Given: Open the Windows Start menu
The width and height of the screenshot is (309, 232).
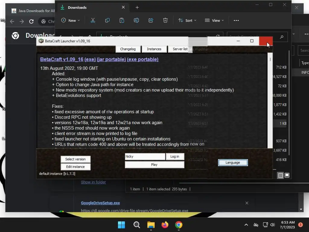Looking at the screenshot, I should (121, 225).
